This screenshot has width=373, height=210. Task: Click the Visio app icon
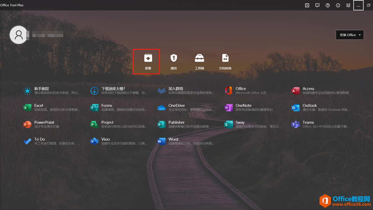[94, 141]
